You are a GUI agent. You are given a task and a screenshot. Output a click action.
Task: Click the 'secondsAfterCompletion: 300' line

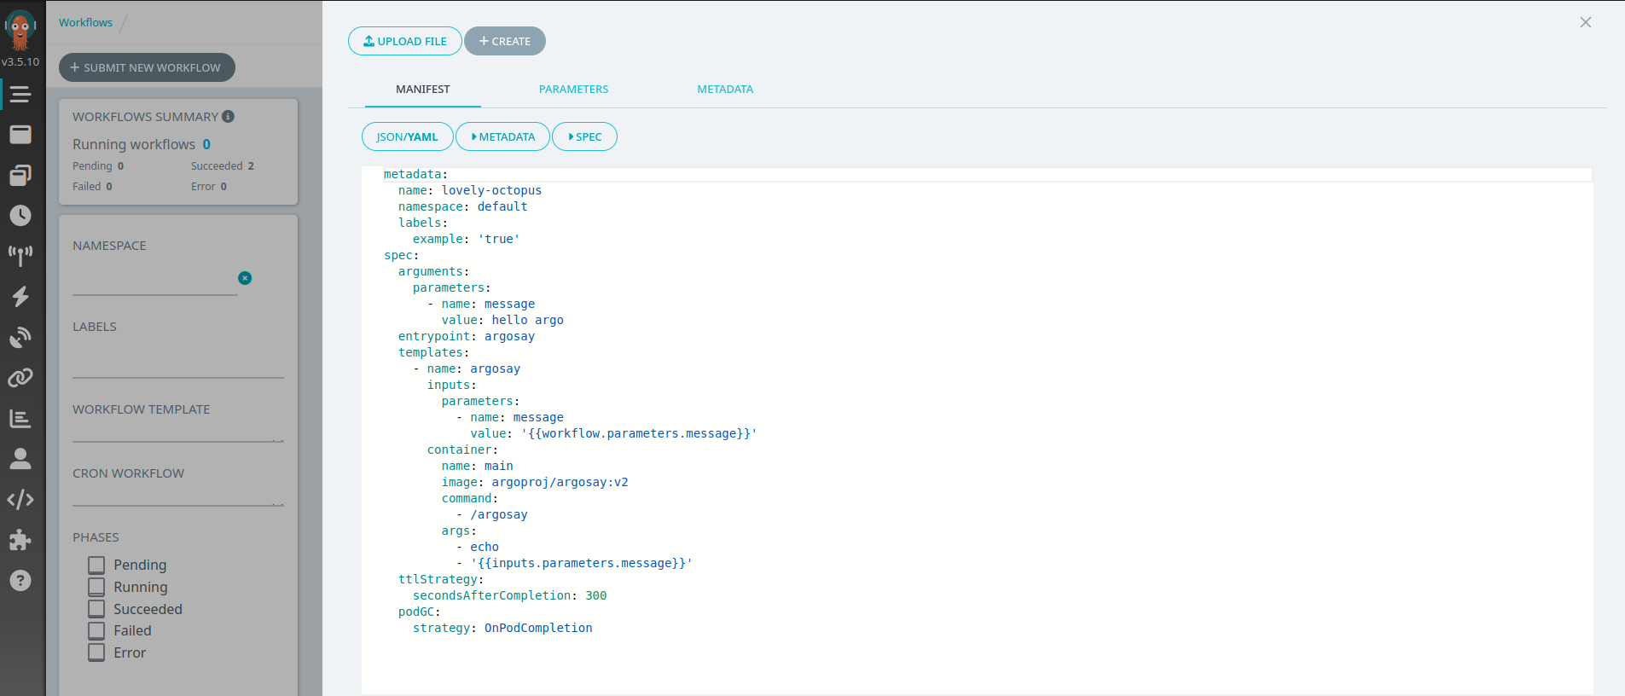(x=510, y=595)
